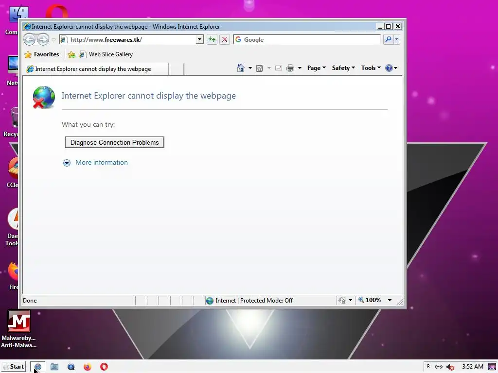Click the More information link text
This screenshot has height=373, width=498.
(x=102, y=162)
